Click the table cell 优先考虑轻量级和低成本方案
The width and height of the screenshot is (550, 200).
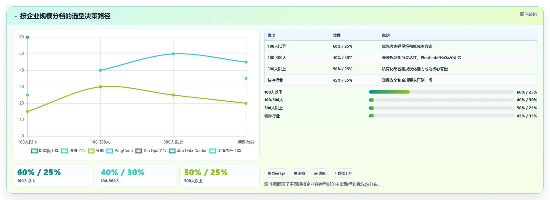pyautogui.click(x=407, y=46)
